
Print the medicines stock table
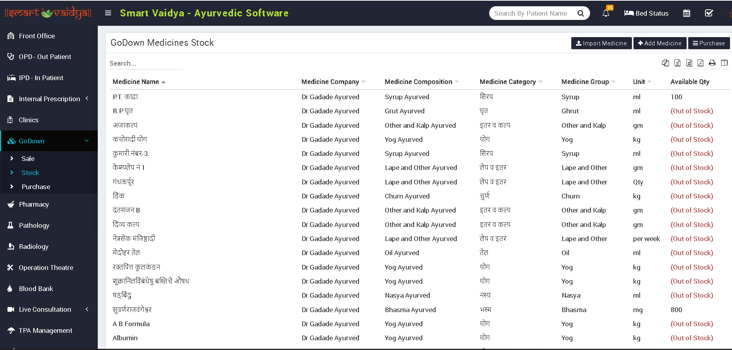tap(712, 63)
